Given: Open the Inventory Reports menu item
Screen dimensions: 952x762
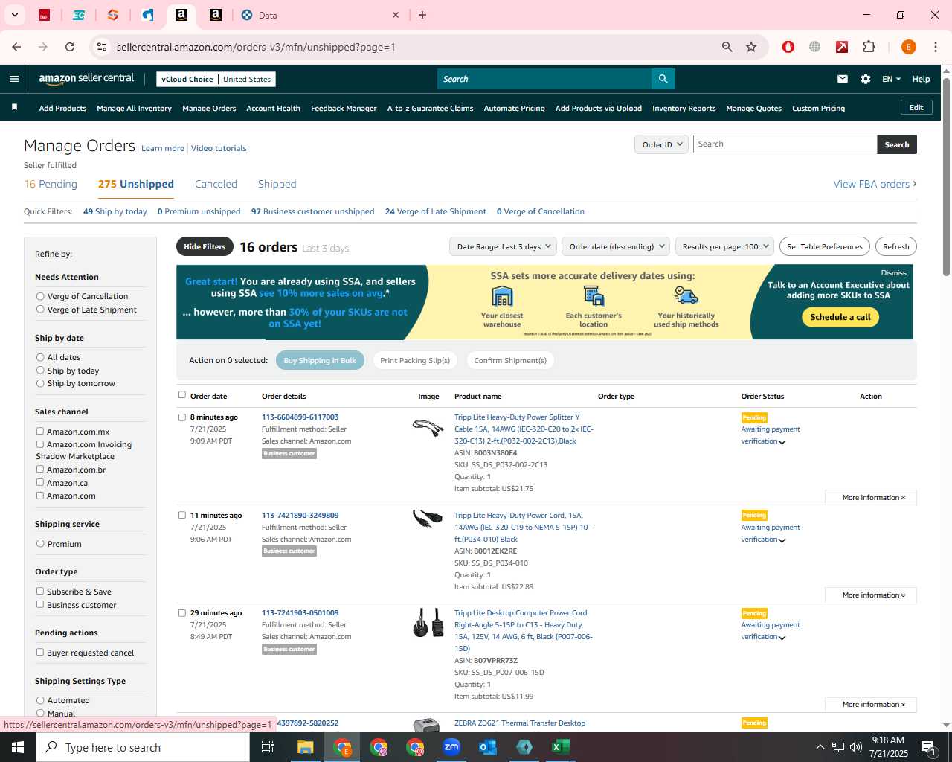Looking at the screenshot, I should (684, 108).
